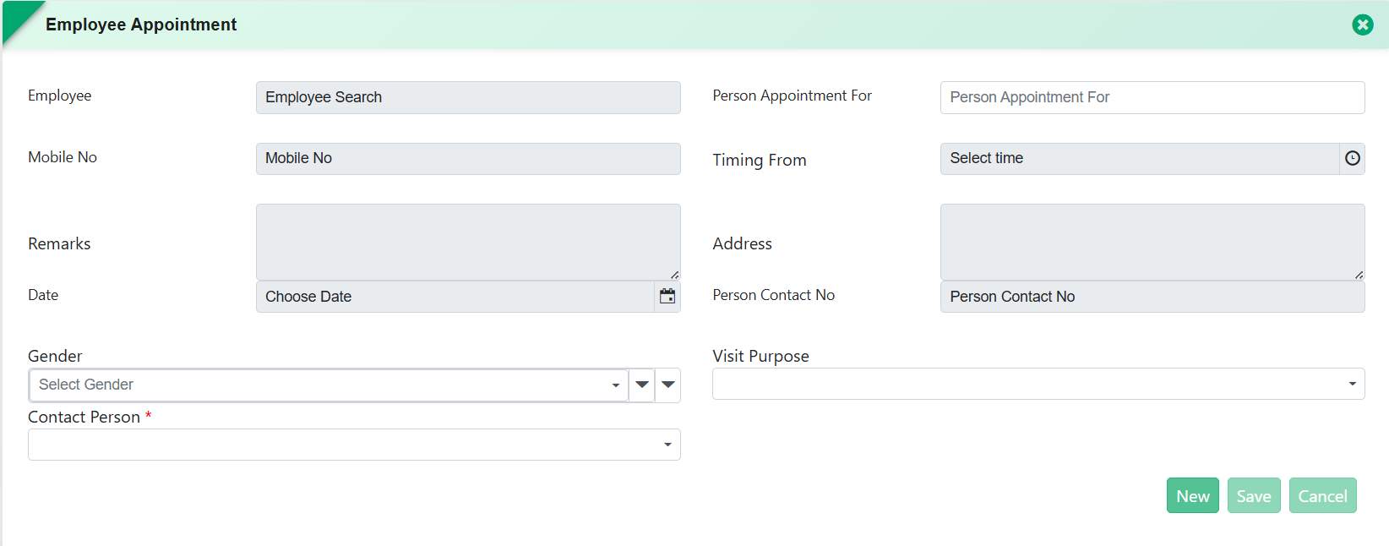Screen dimensions: 1389x546
Task: Open the calendar date picker icon
Action: (x=667, y=297)
